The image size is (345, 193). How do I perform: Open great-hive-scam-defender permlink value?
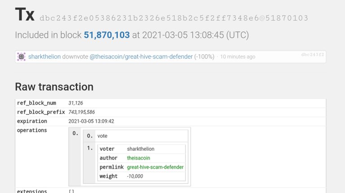(155, 167)
